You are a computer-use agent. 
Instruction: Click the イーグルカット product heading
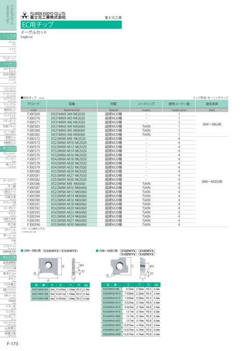(x=34, y=33)
